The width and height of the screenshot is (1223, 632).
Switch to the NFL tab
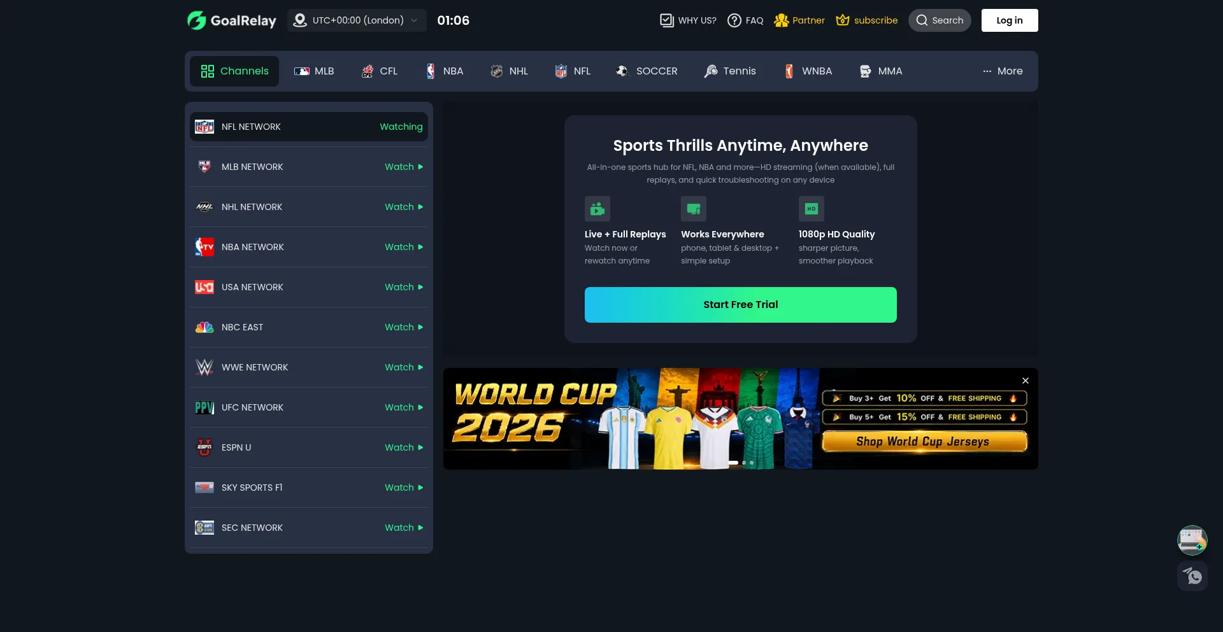[x=573, y=71]
